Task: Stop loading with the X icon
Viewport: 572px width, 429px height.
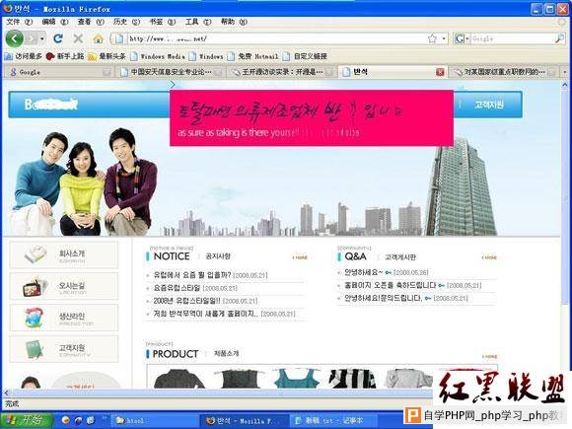Action: pos(78,38)
